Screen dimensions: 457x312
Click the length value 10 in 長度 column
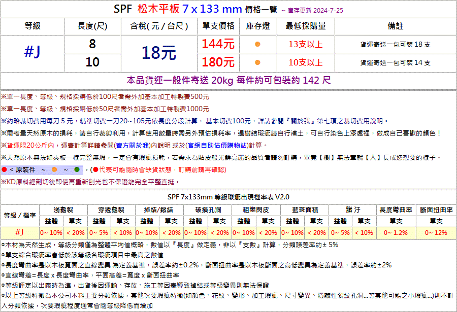point(92,62)
